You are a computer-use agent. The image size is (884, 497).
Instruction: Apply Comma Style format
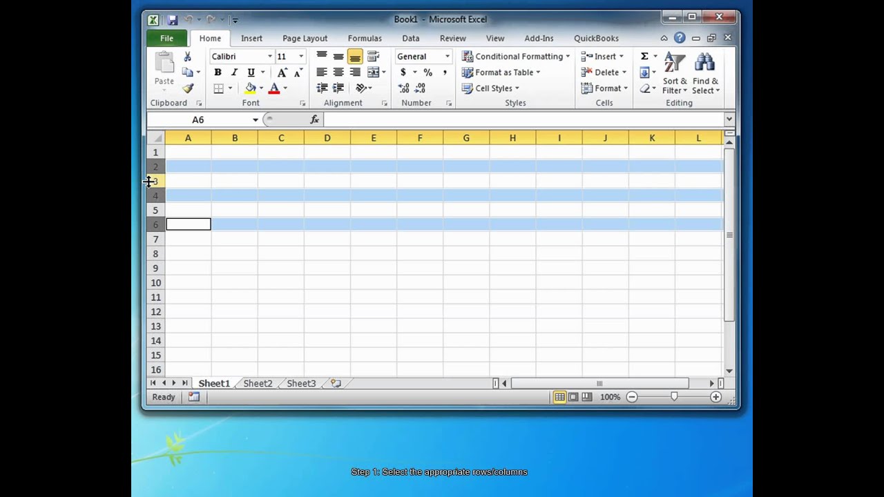(445, 72)
